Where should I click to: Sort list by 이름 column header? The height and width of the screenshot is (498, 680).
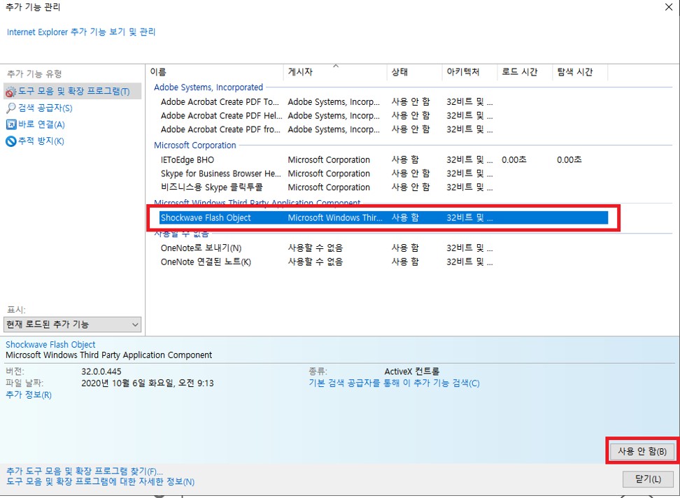point(215,72)
